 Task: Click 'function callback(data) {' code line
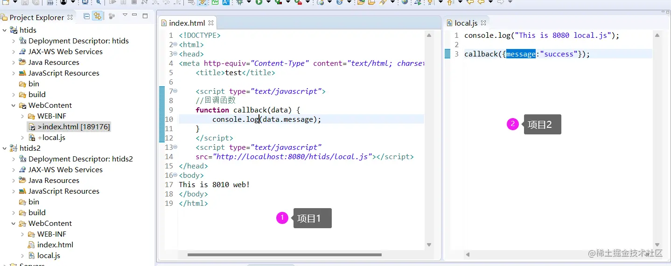(x=248, y=110)
